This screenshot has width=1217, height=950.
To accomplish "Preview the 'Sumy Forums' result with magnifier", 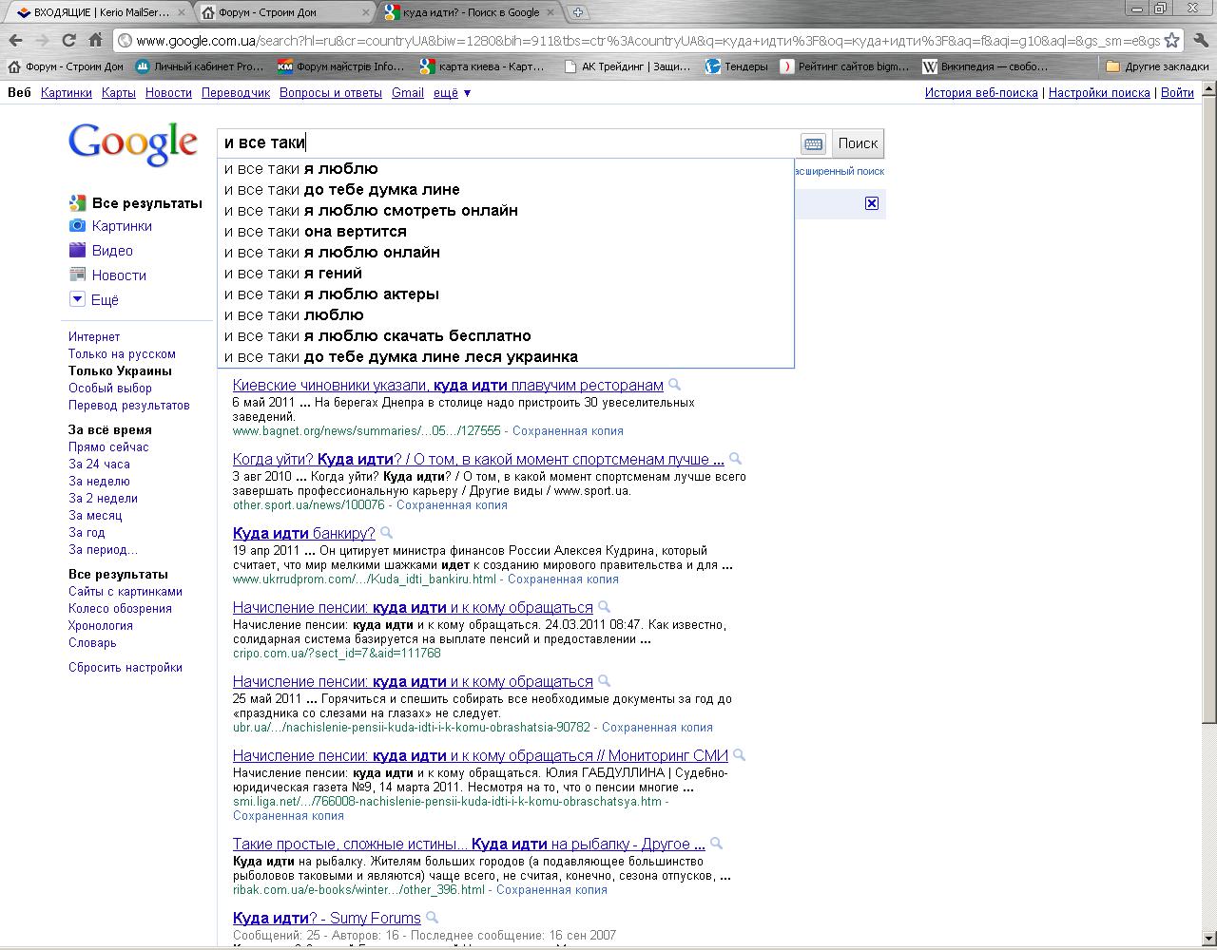I will coord(432,918).
